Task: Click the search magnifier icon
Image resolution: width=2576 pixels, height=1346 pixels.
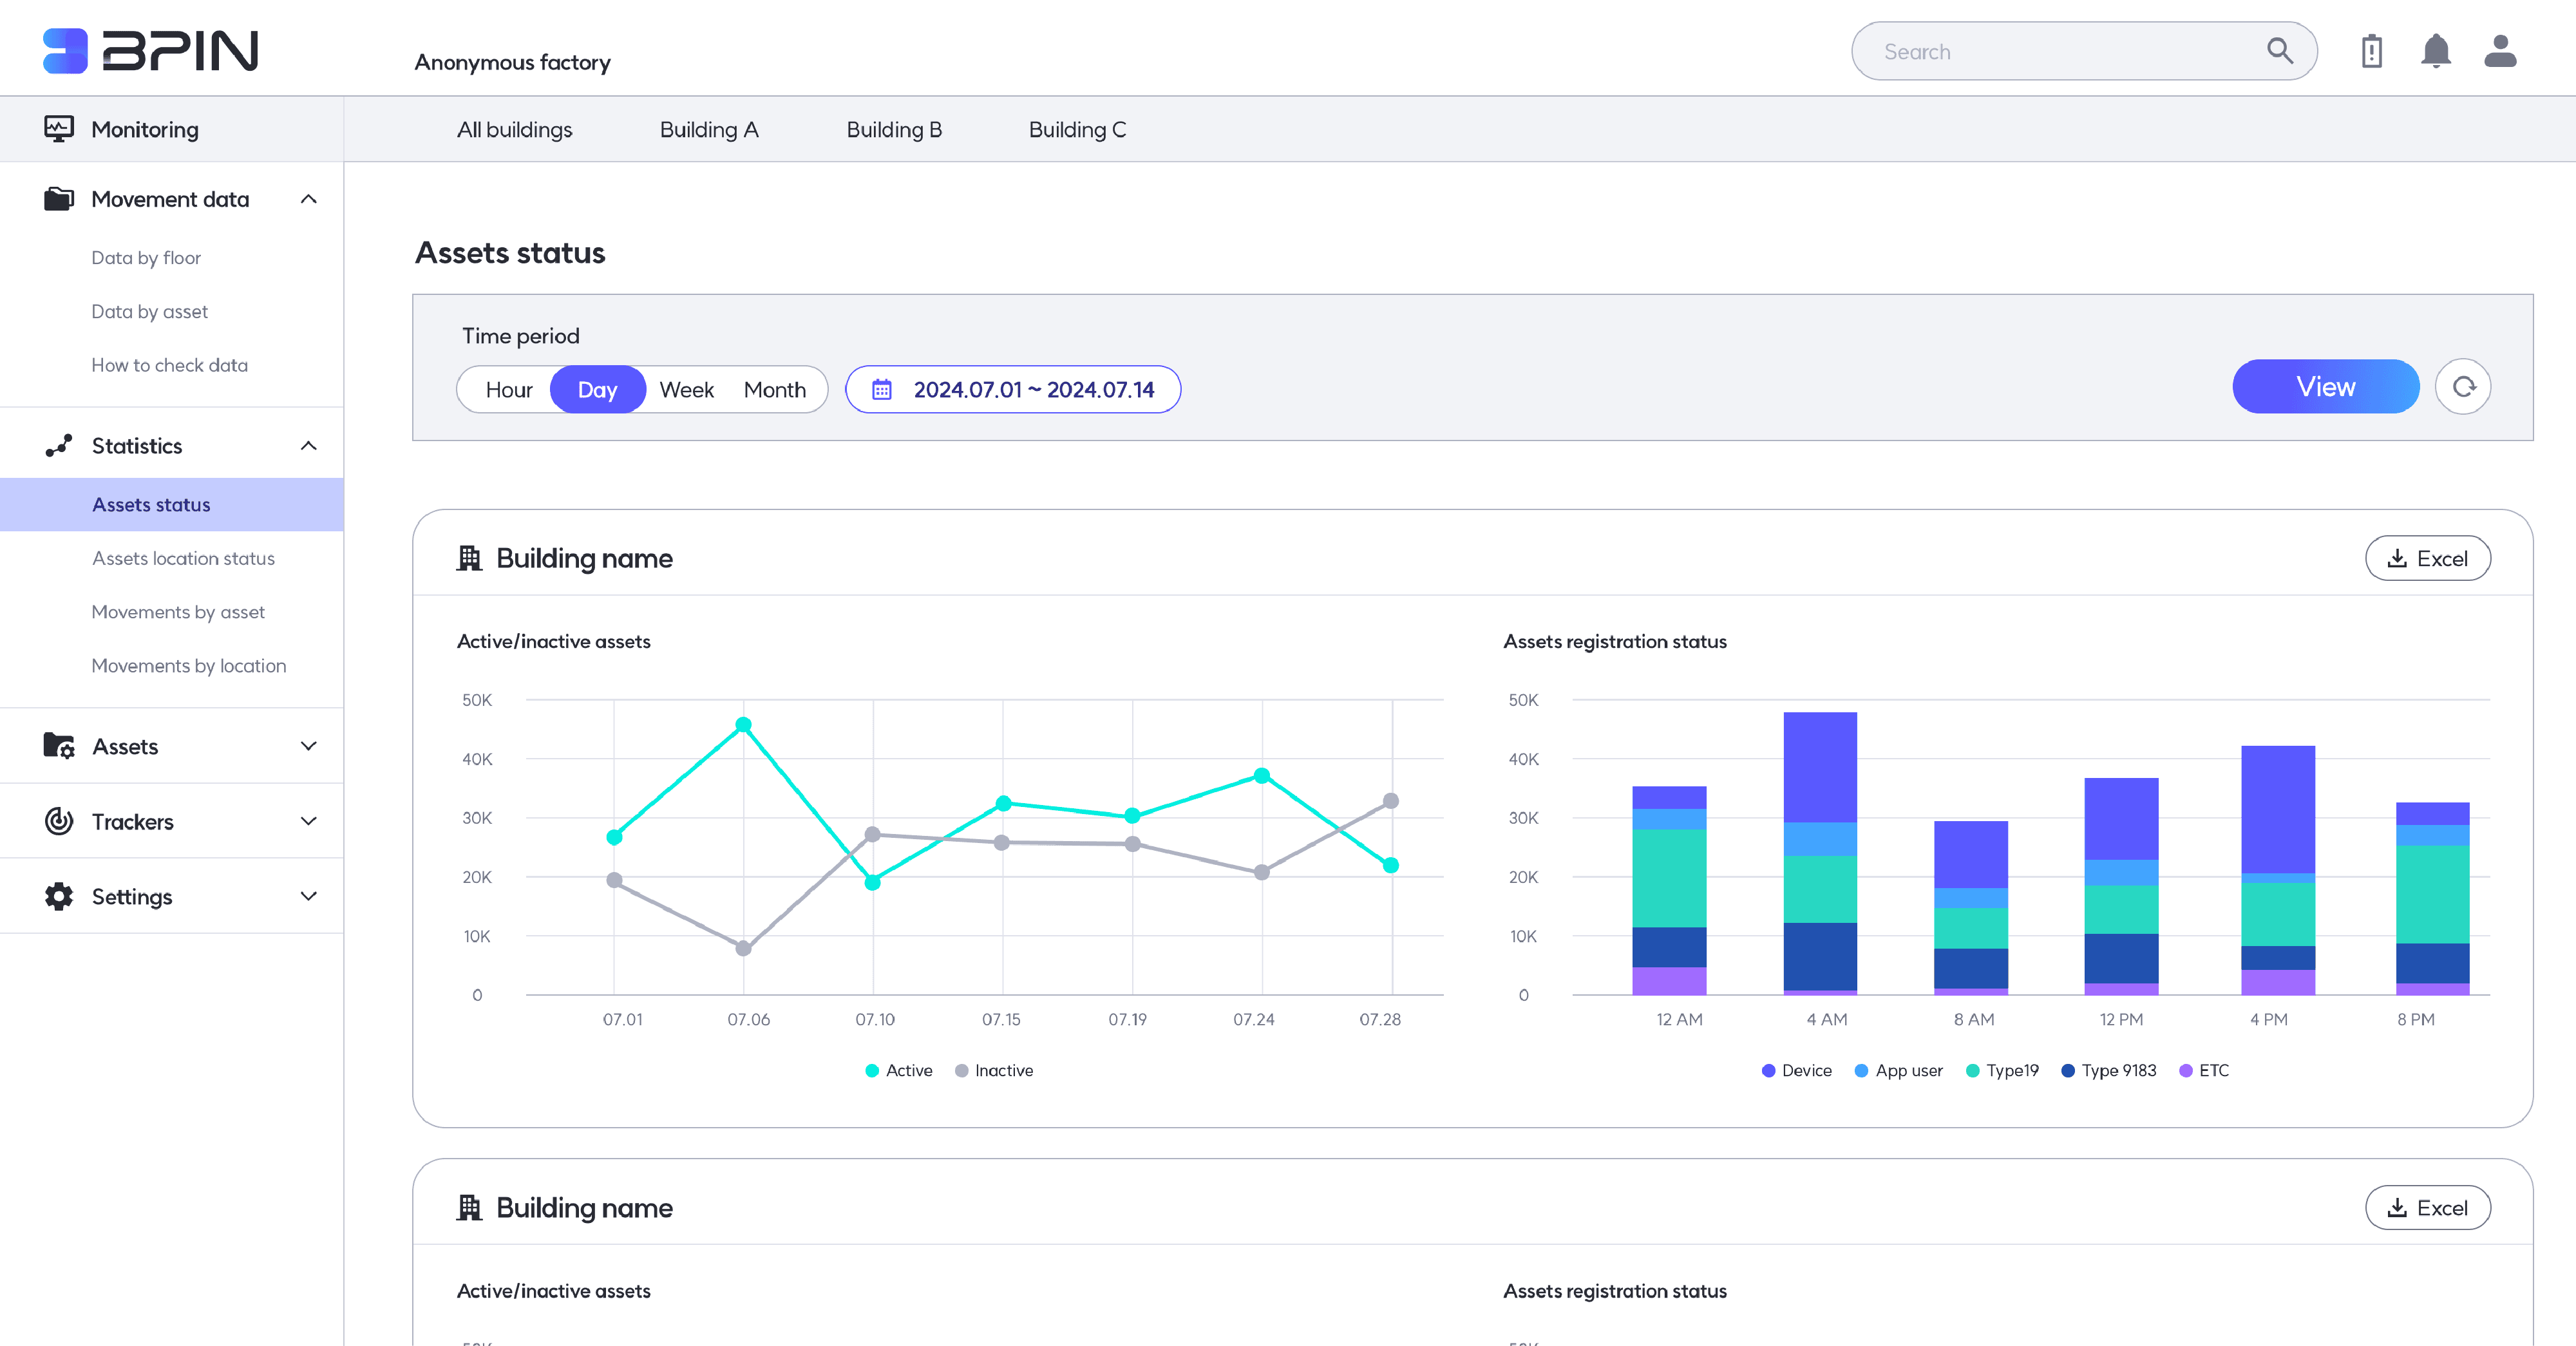Action: (x=2279, y=51)
